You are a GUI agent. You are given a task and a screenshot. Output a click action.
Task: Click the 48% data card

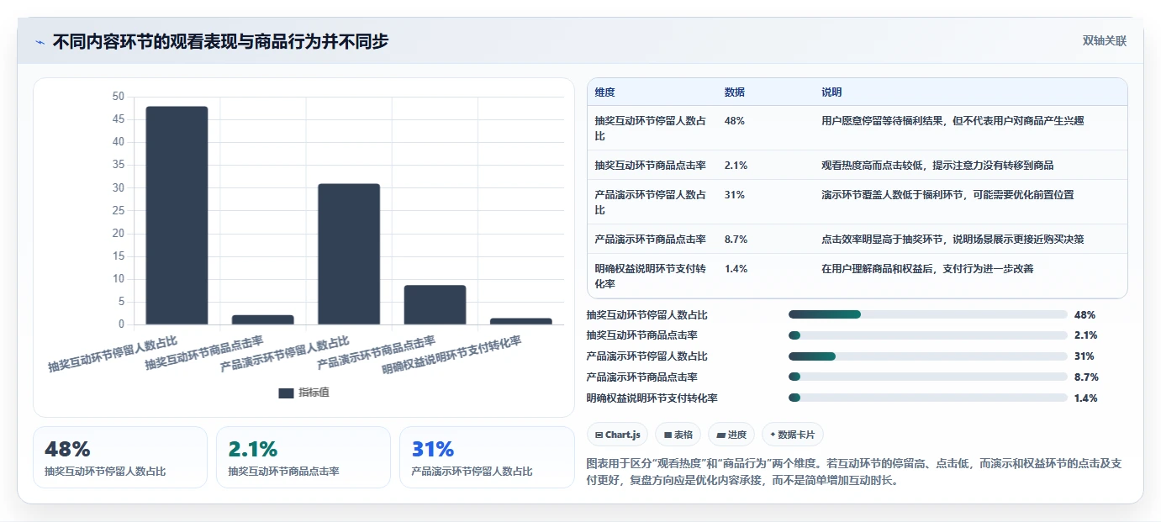tap(120, 457)
